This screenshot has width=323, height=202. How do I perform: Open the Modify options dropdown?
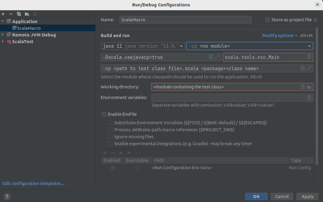click(280, 36)
